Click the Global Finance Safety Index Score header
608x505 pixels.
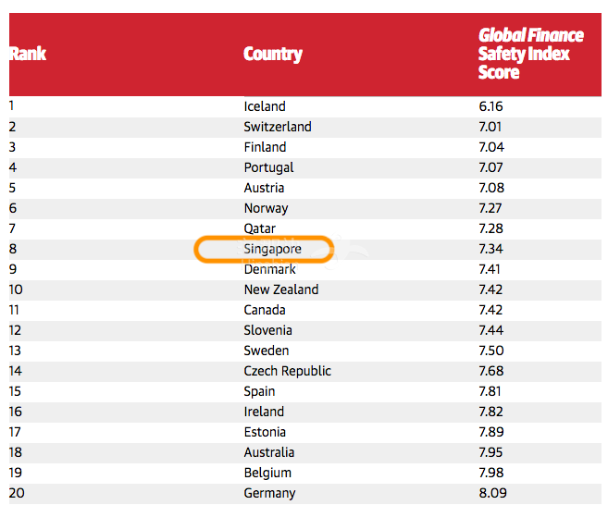tap(530, 54)
